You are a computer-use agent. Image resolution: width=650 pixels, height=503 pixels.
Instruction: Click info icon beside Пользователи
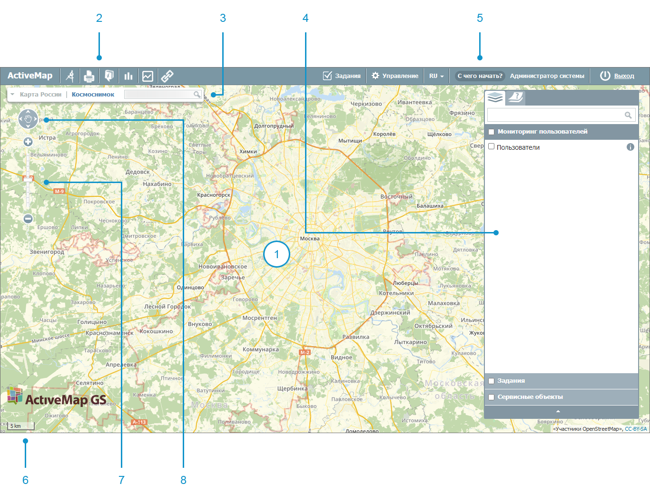[x=630, y=147]
